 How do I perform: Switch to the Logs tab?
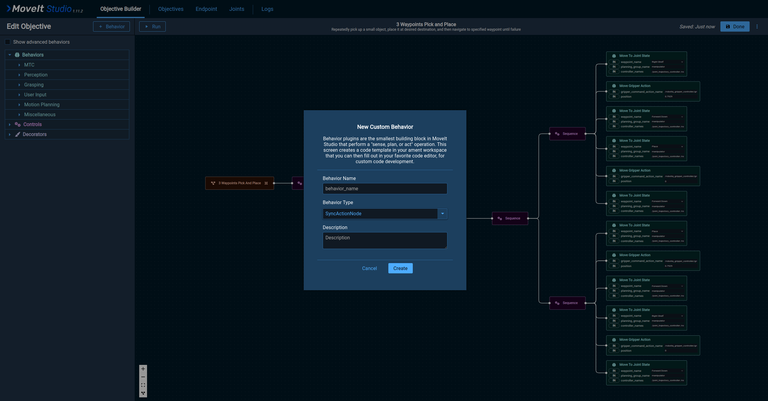[x=267, y=9]
